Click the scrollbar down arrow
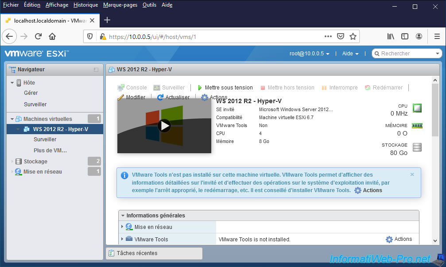 pos(435,240)
